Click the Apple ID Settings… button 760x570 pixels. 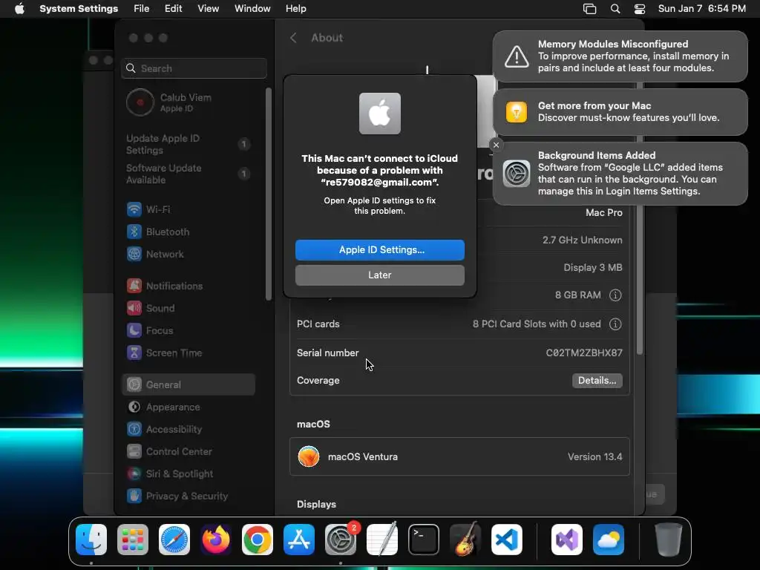pos(380,250)
